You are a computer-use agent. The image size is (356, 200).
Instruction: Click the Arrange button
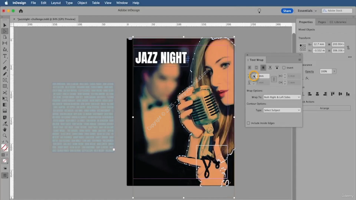[324, 108]
